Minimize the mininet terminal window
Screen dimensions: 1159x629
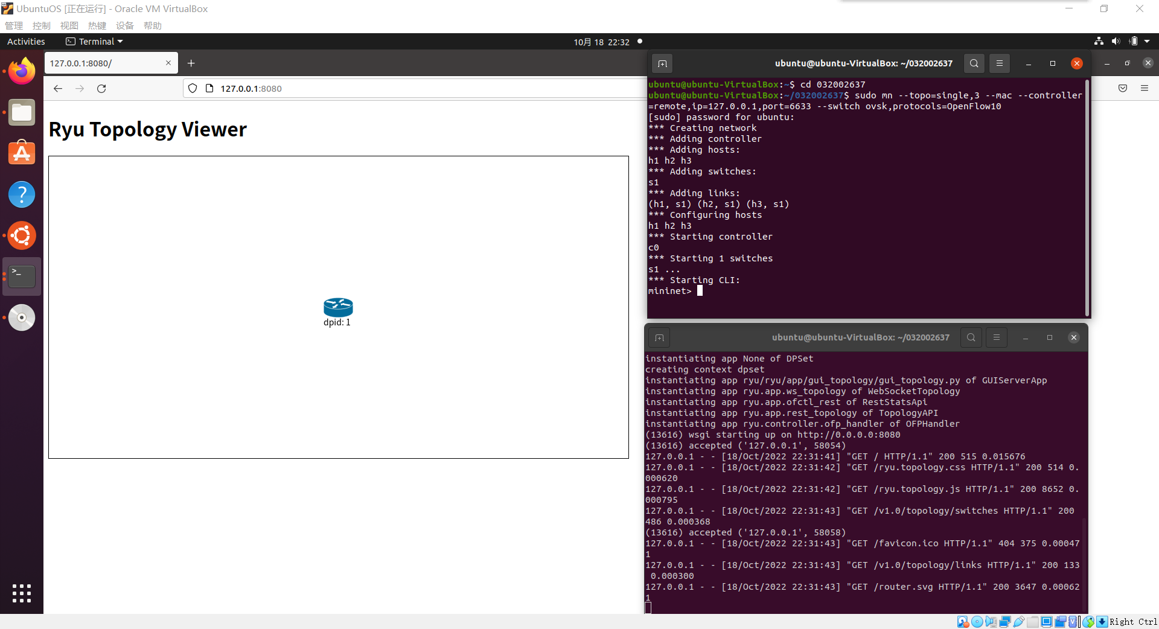point(1029,63)
